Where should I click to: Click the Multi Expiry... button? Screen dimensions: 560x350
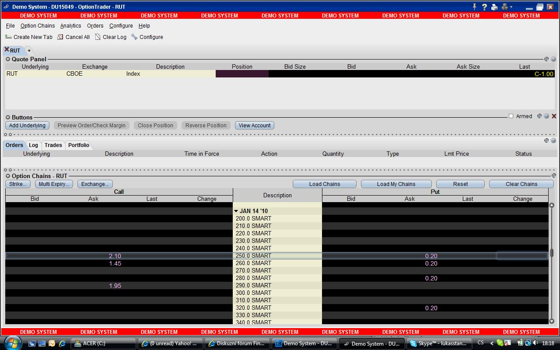(x=54, y=184)
